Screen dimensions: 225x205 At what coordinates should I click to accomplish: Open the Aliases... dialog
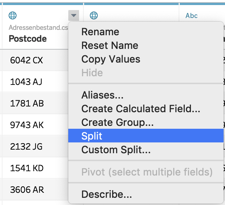pyautogui.click(x=102, y=95)
